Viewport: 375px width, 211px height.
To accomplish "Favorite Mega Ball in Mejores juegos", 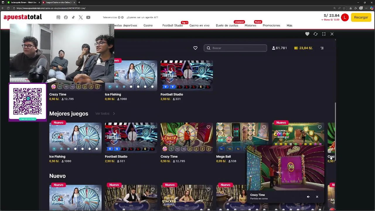I will [x=264, y=127].
